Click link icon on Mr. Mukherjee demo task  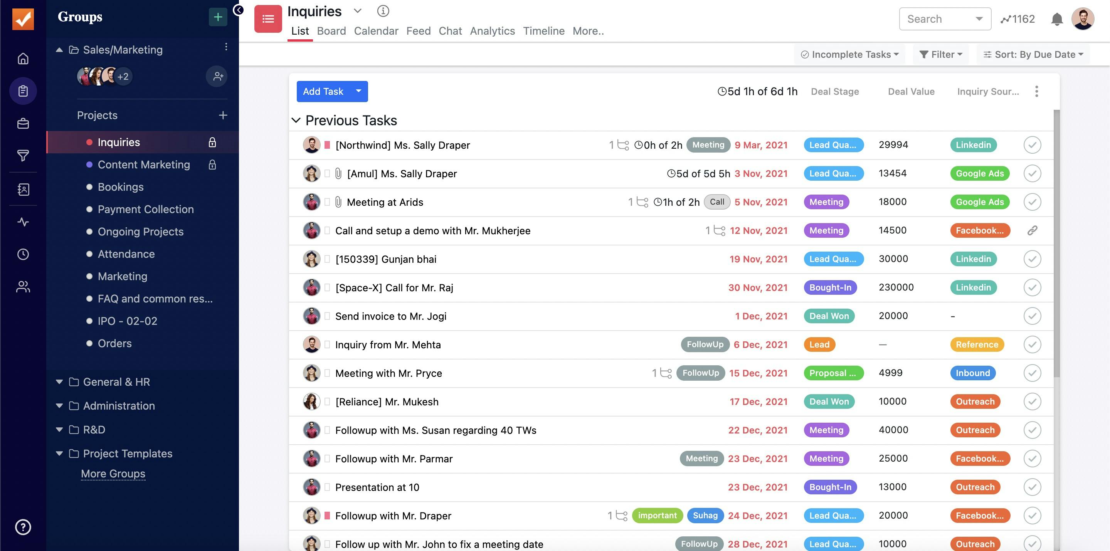[1032, 230]
